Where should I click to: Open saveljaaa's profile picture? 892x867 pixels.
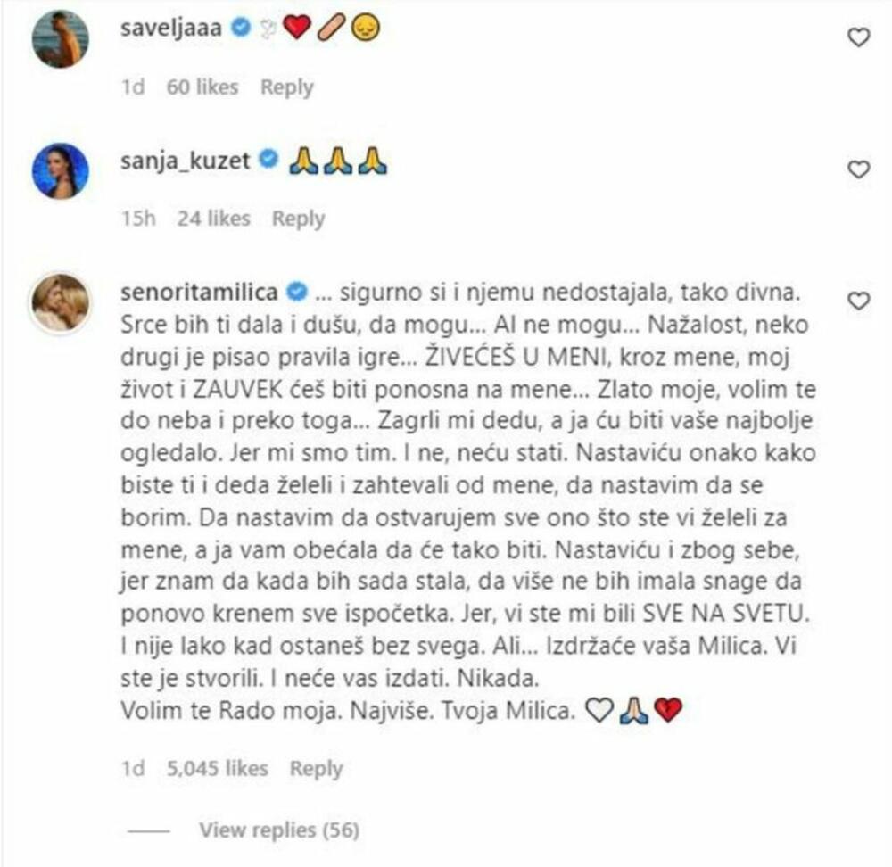(x=61, y=39)
